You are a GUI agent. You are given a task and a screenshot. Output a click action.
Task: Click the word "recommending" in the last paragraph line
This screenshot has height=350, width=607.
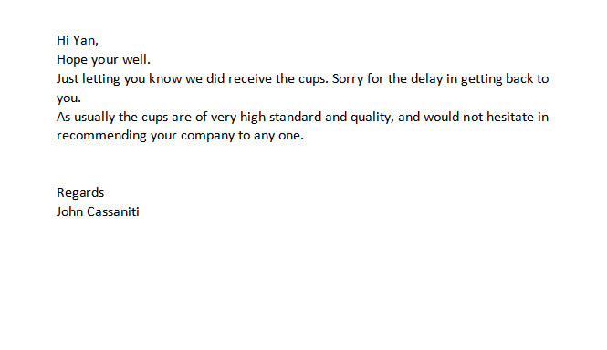point(101,136)
